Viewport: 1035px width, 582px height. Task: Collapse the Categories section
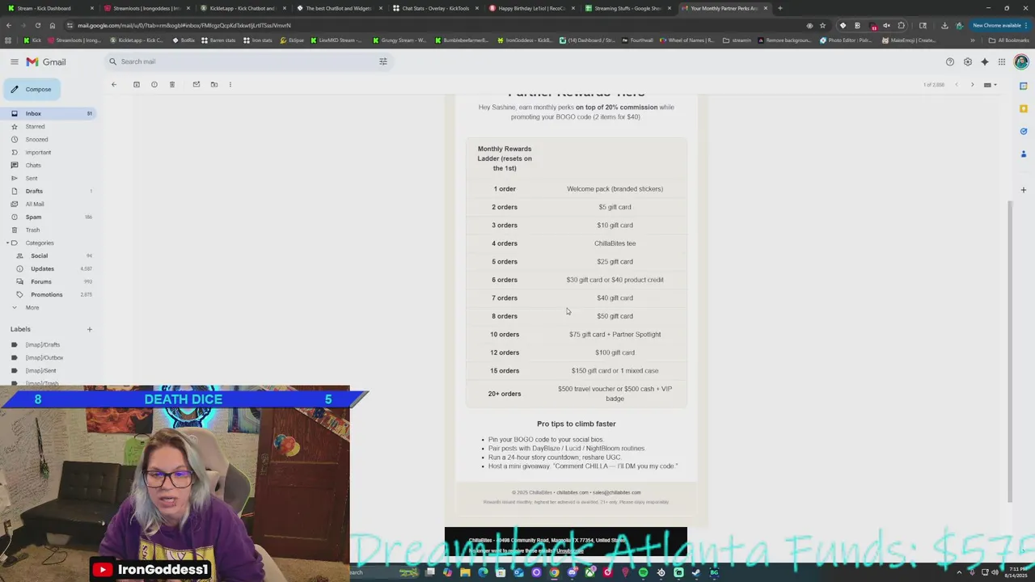click(x=7, y=242)
